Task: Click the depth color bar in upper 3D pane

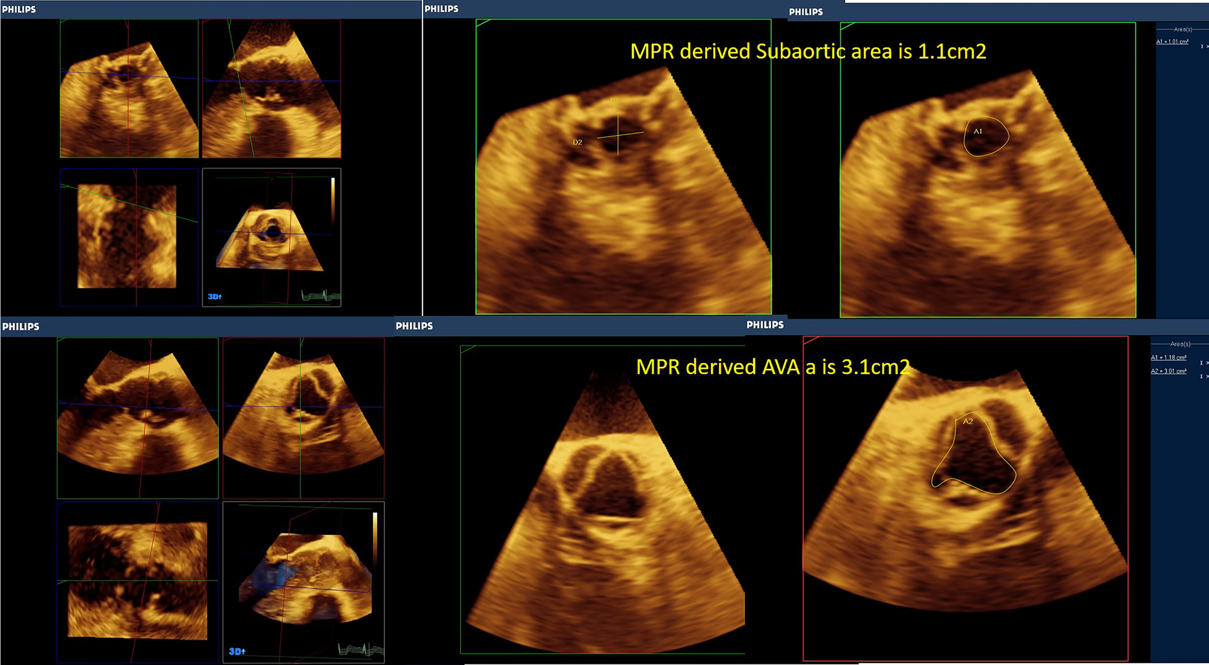Action: pos(333,200)
